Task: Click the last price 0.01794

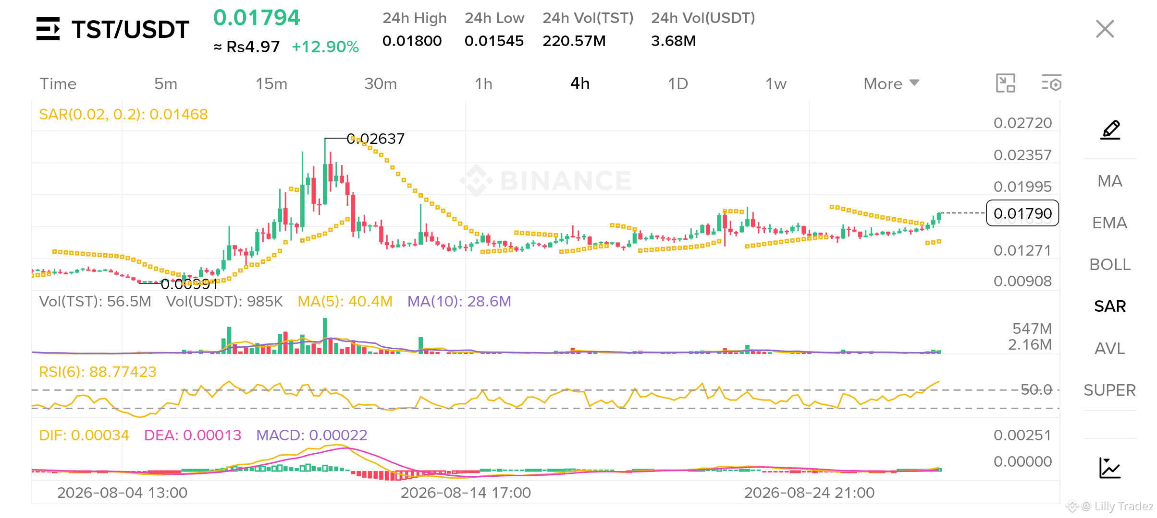Action: [x=257, y=18]
